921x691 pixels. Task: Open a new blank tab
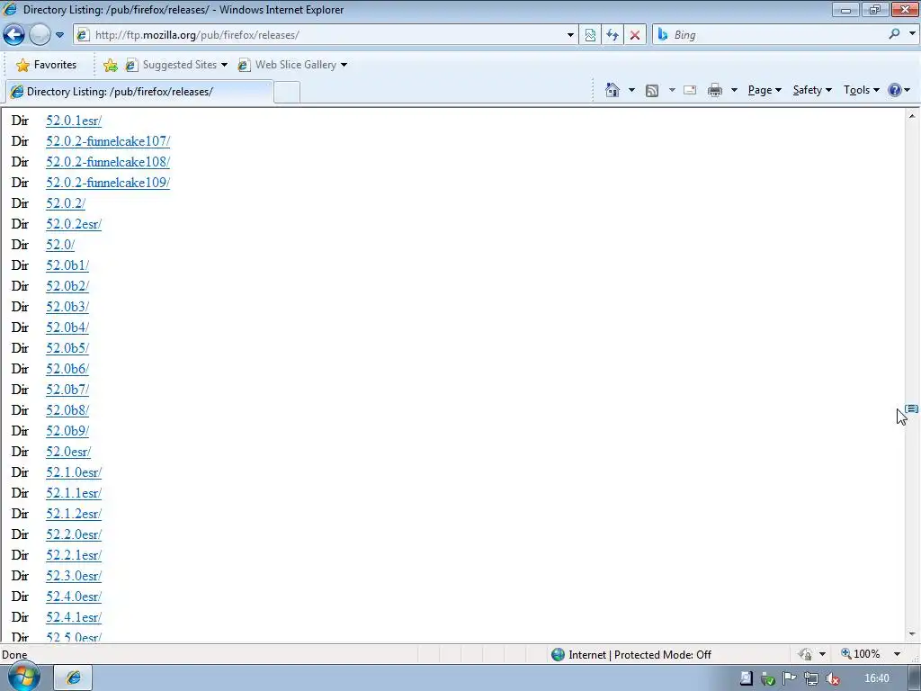287,93
